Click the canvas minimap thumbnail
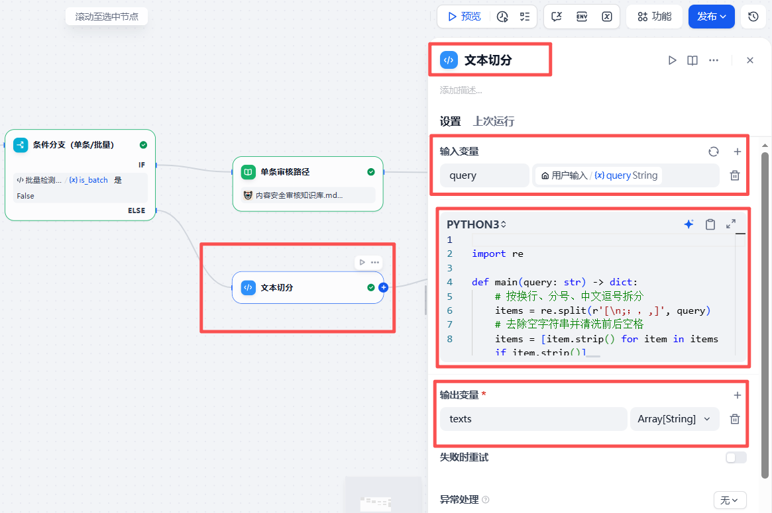Image resolution: width=772 pixels, height=513 pixels. 383,495
